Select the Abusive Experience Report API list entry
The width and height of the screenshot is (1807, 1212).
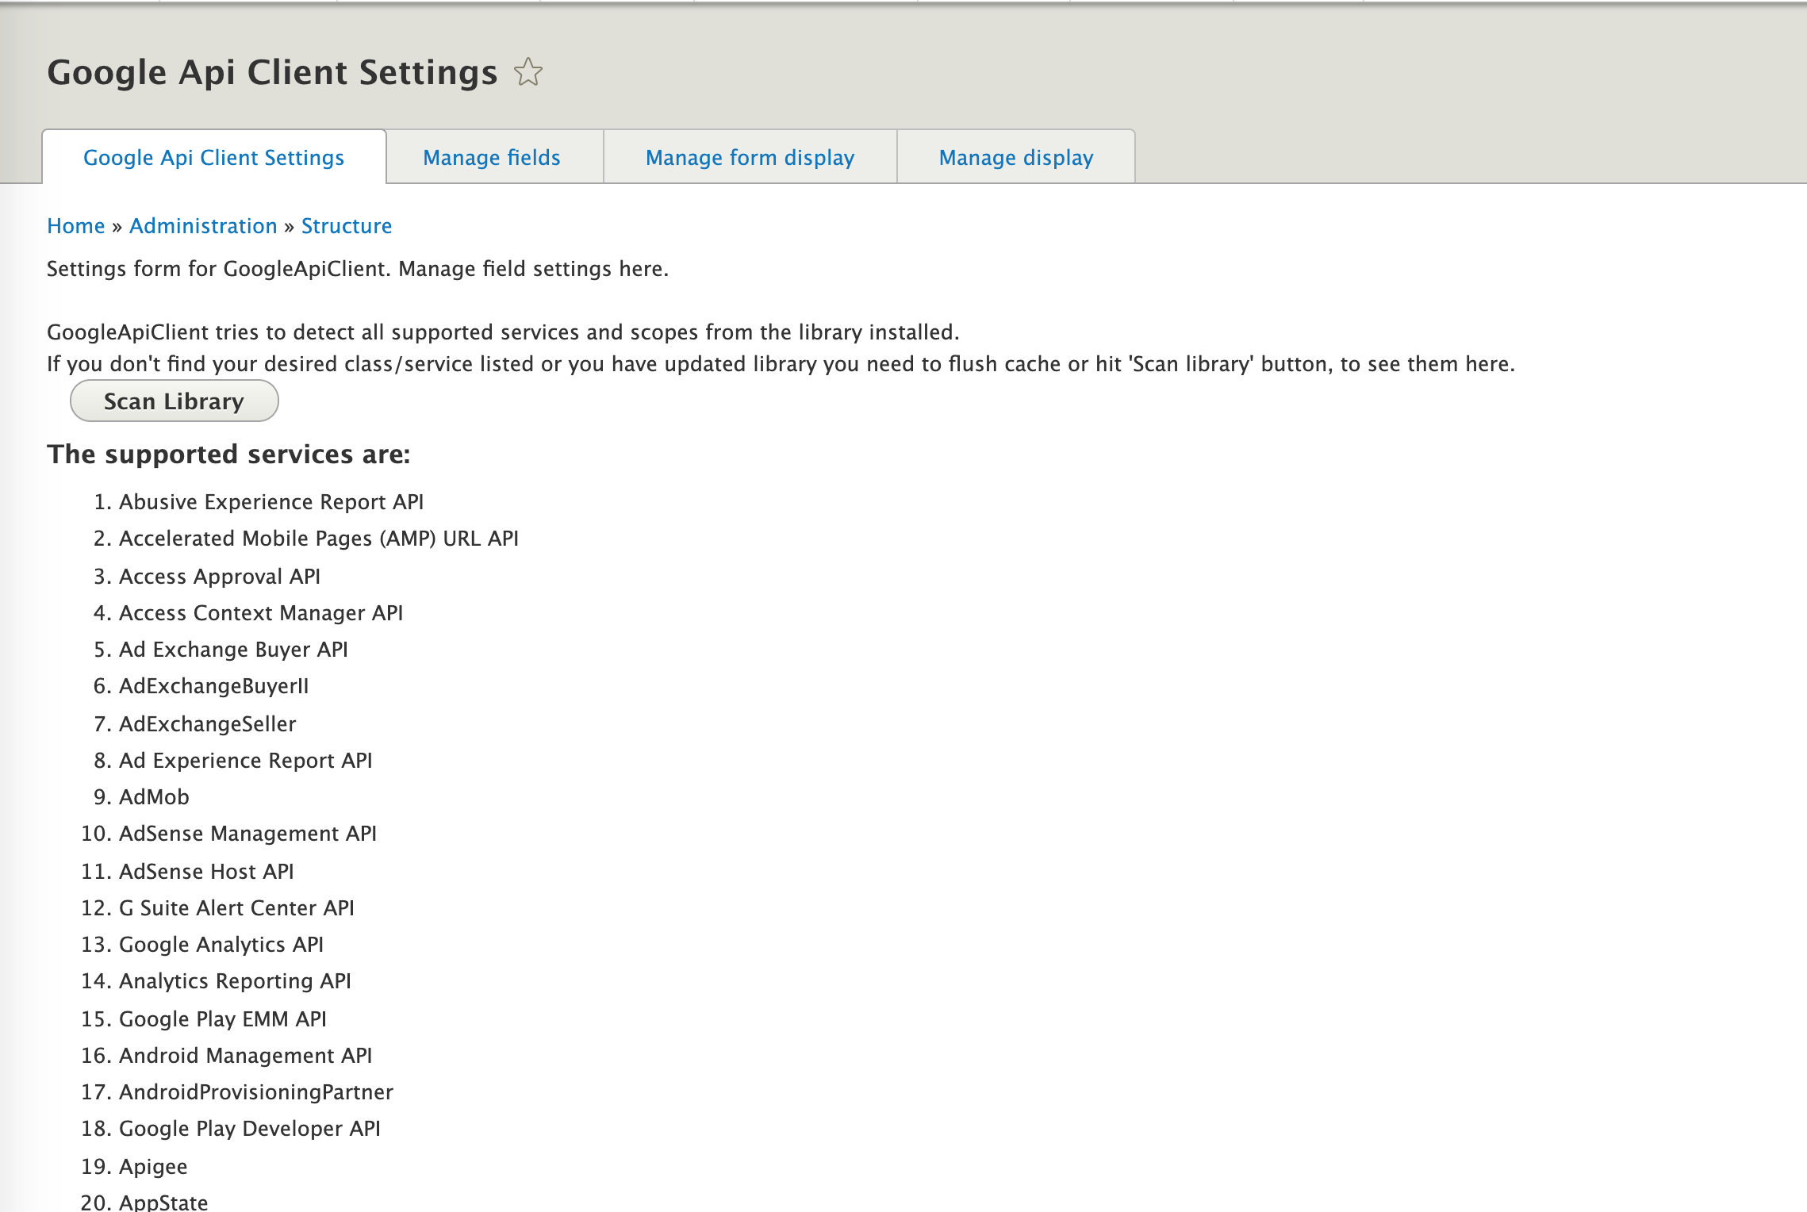point(271,502)
